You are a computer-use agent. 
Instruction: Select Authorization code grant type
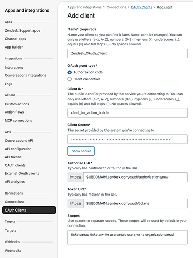[x=69, y=72]
